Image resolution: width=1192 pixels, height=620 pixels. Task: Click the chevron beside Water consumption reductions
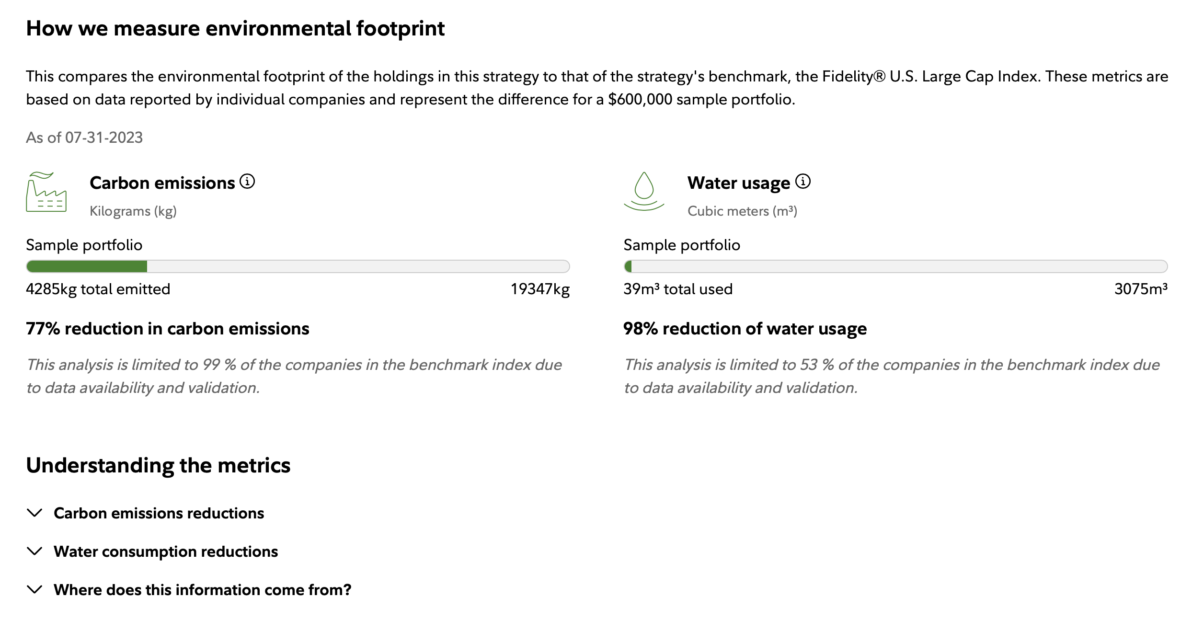coord(34,551)
